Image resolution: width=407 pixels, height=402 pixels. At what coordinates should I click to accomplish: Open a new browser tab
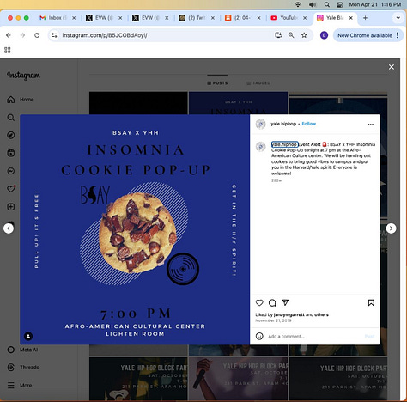point(365,18)
